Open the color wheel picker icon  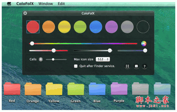pyautogui.click(x=144, y=44)
